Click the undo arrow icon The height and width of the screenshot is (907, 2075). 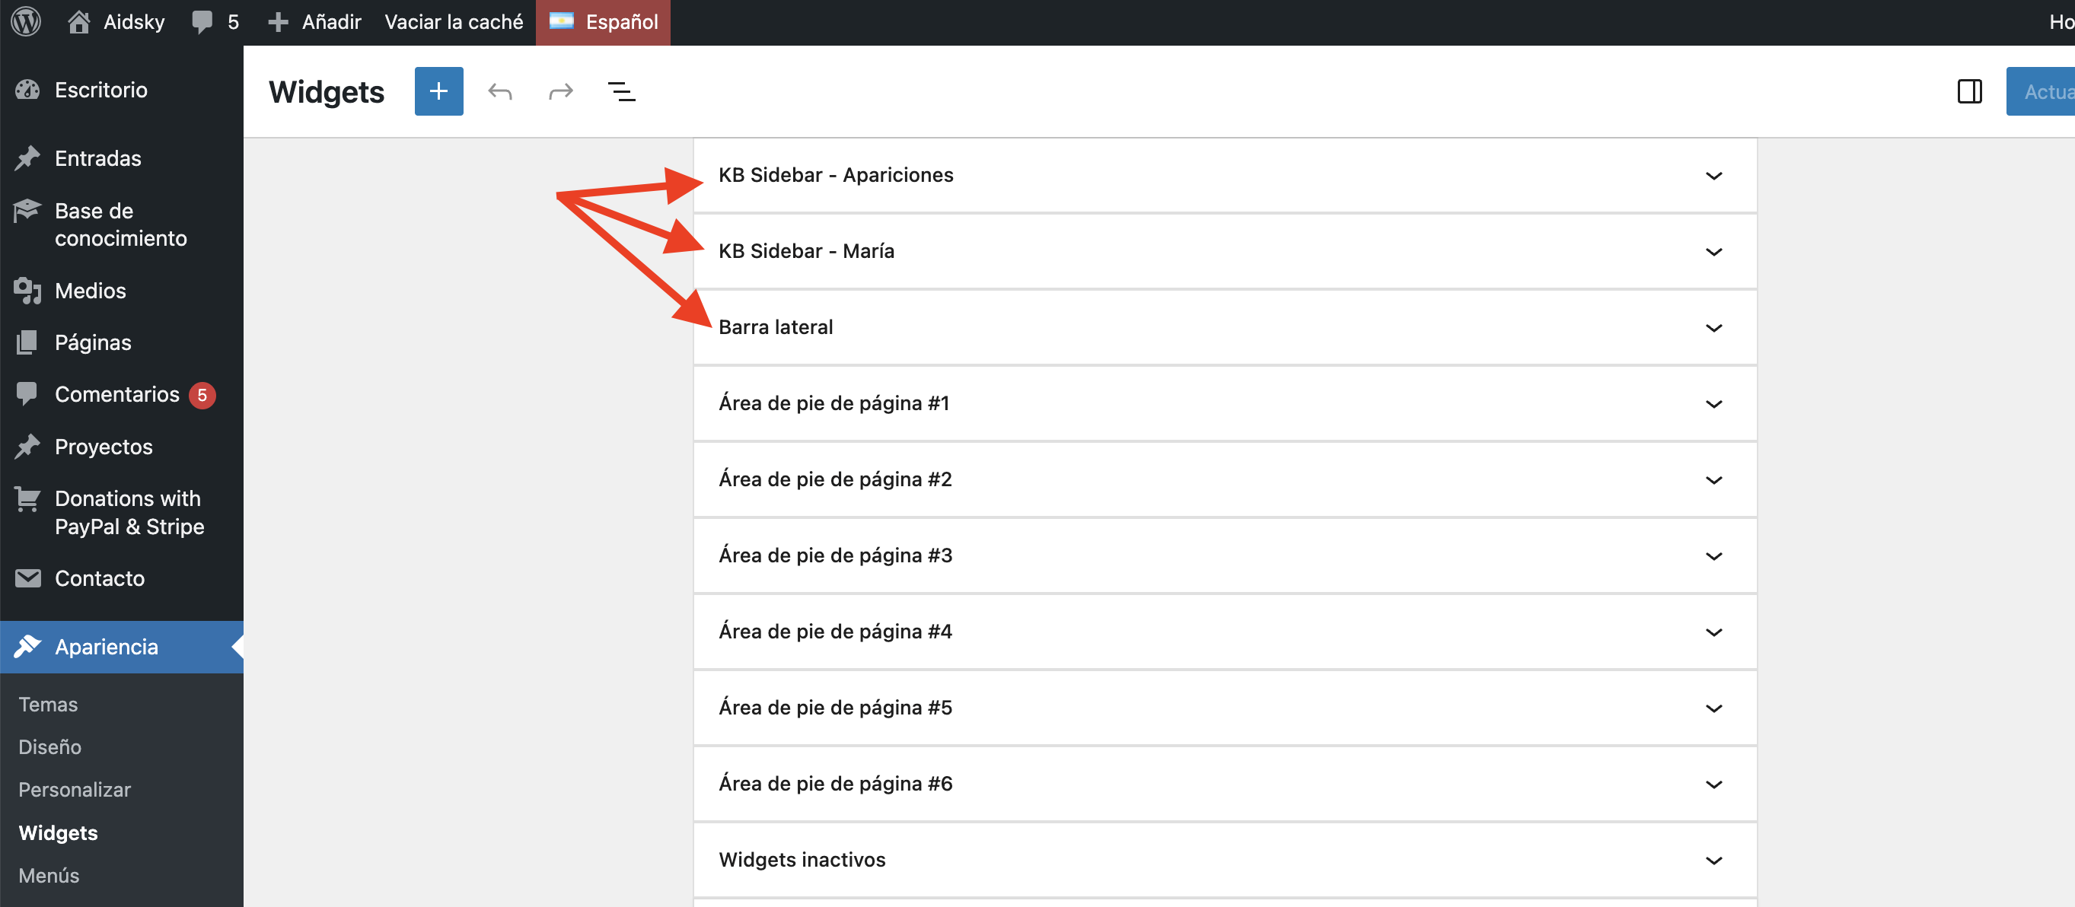click(499, 92)
